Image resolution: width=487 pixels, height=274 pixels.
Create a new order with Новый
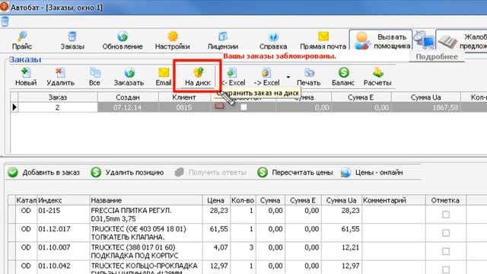(x=26, y=77)
